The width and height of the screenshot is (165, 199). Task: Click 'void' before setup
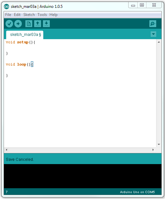10,42
